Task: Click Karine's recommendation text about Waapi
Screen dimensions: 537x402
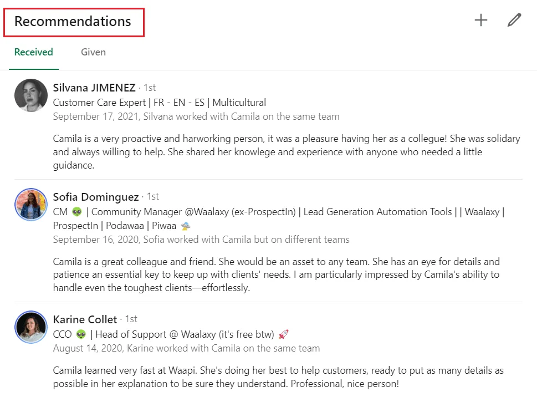Action: (278, 377)
